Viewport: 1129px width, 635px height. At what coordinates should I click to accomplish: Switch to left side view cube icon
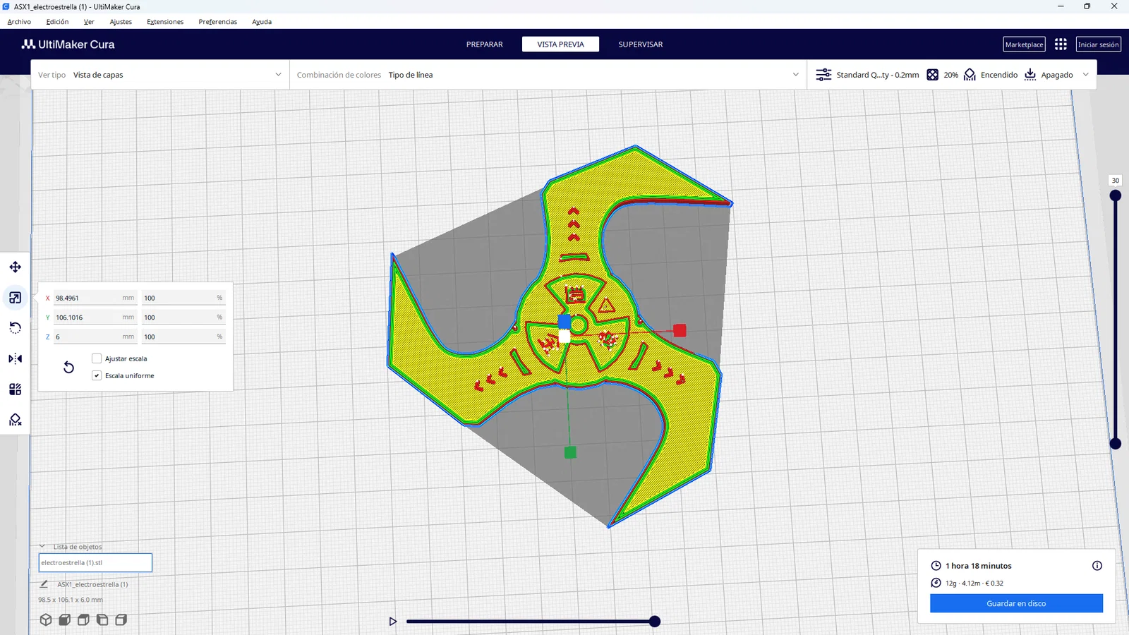pyautogui.click(x=102, y=619)
